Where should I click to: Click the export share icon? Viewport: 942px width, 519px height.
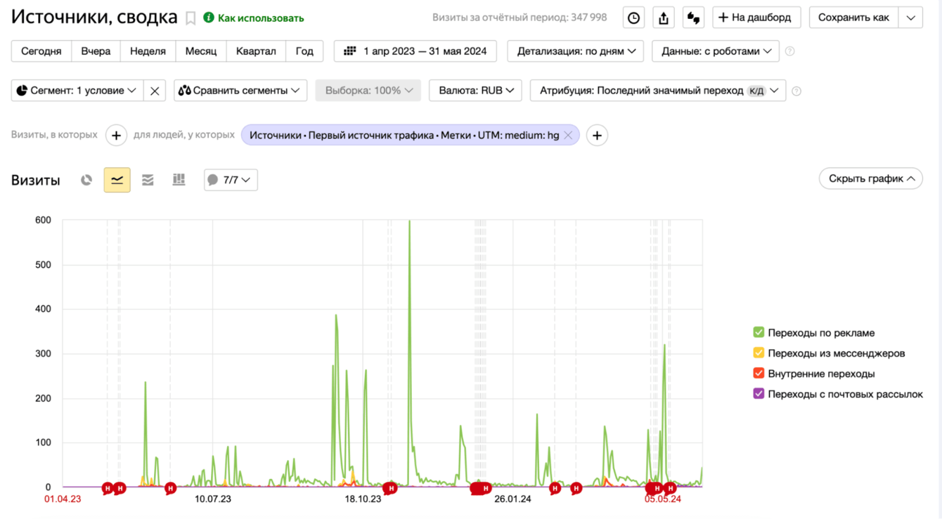click(664, 18)
